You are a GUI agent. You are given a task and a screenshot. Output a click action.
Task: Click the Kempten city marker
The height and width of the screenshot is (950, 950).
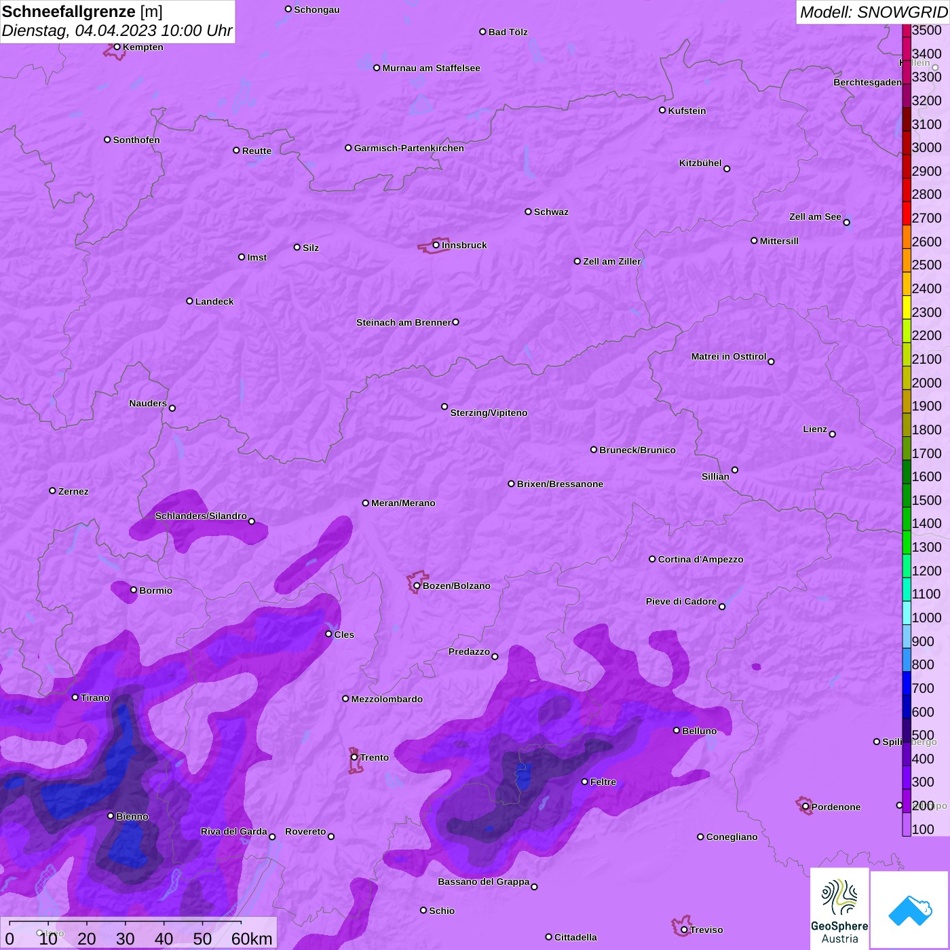click(117, 47)
